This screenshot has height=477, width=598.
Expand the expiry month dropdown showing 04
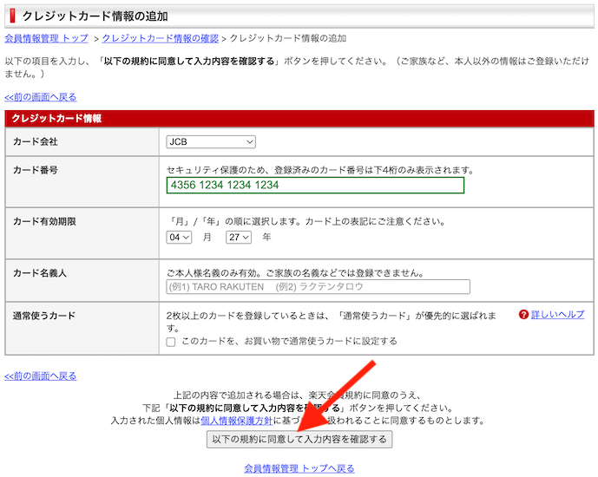179,237
